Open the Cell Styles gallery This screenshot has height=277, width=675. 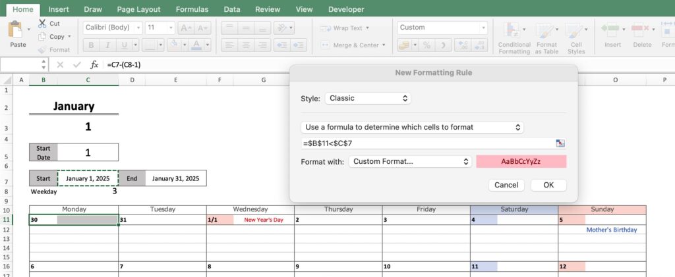pyautogui.click(x=575, y=38)
